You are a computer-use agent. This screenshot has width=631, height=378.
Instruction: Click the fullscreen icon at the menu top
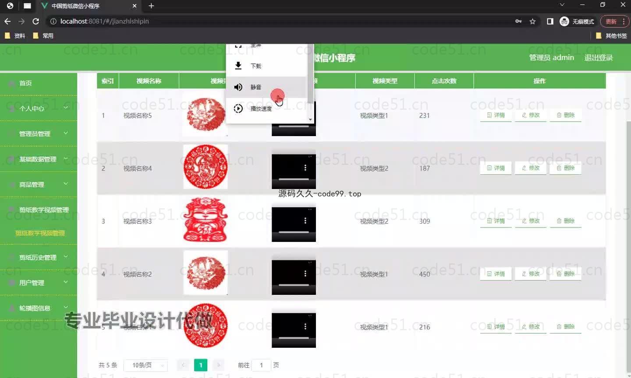point(238,45)
